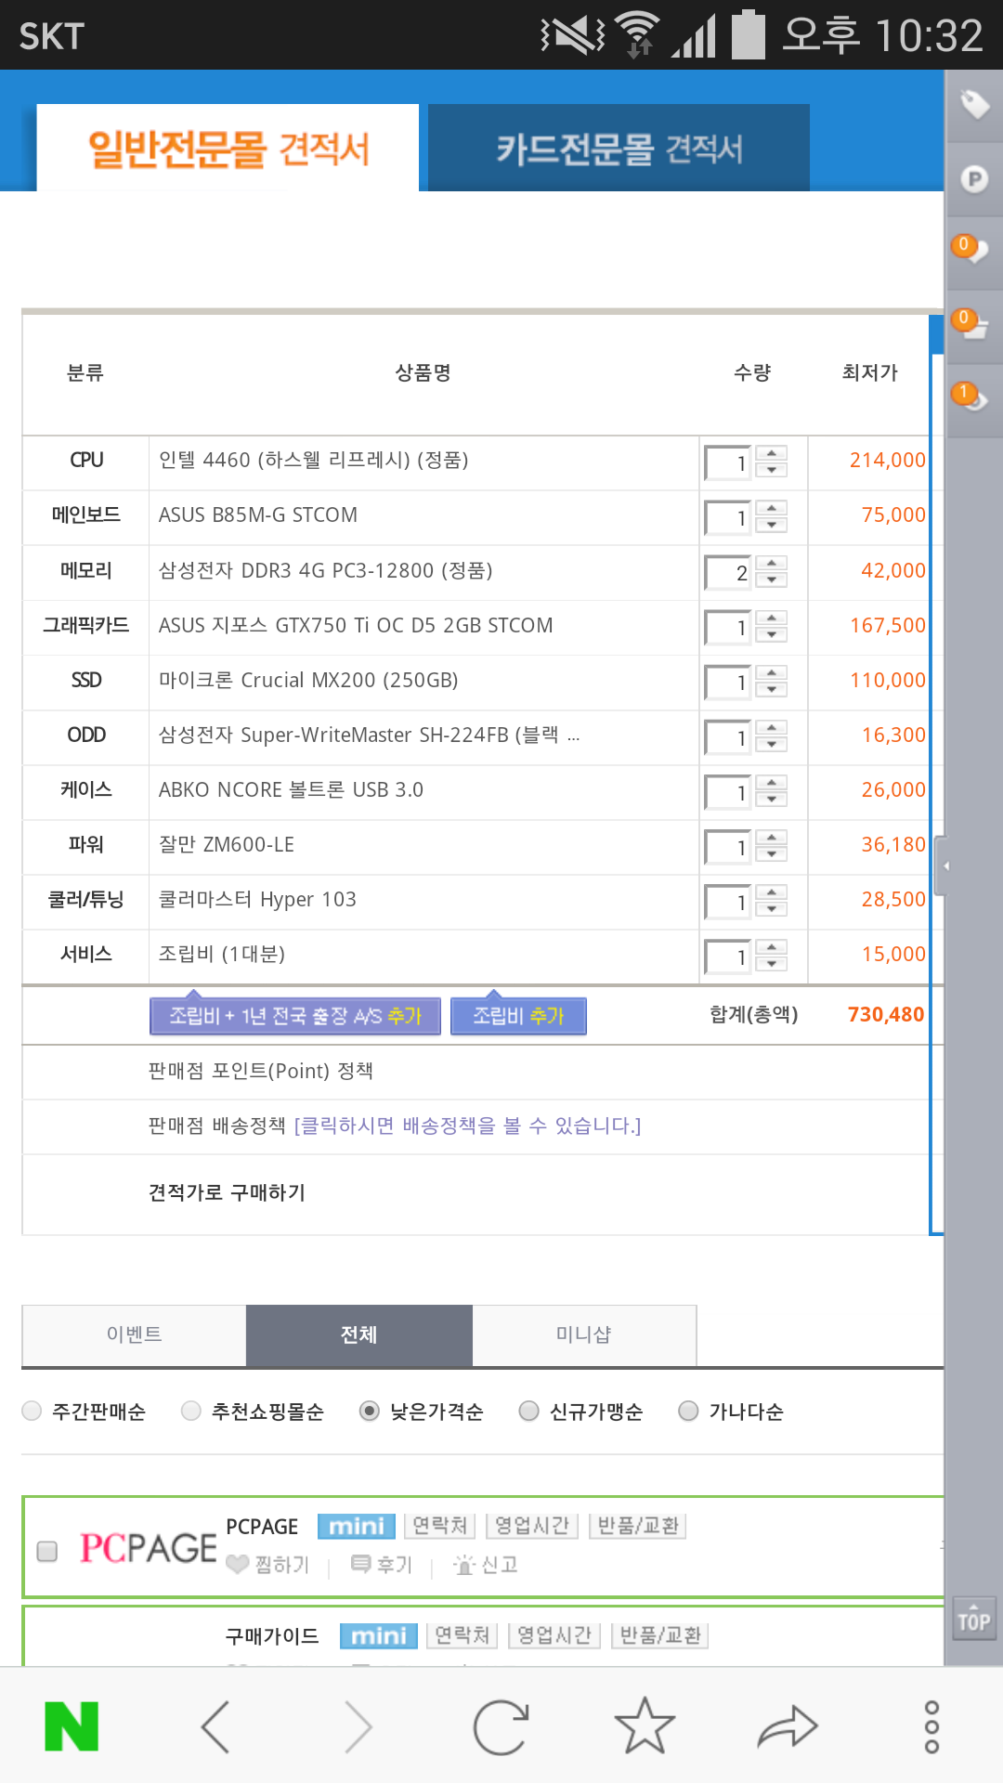Switch to 일반전문몰 견적서 tab
This screenshot has width=1003, height=1783.
[x=228, y=148]
